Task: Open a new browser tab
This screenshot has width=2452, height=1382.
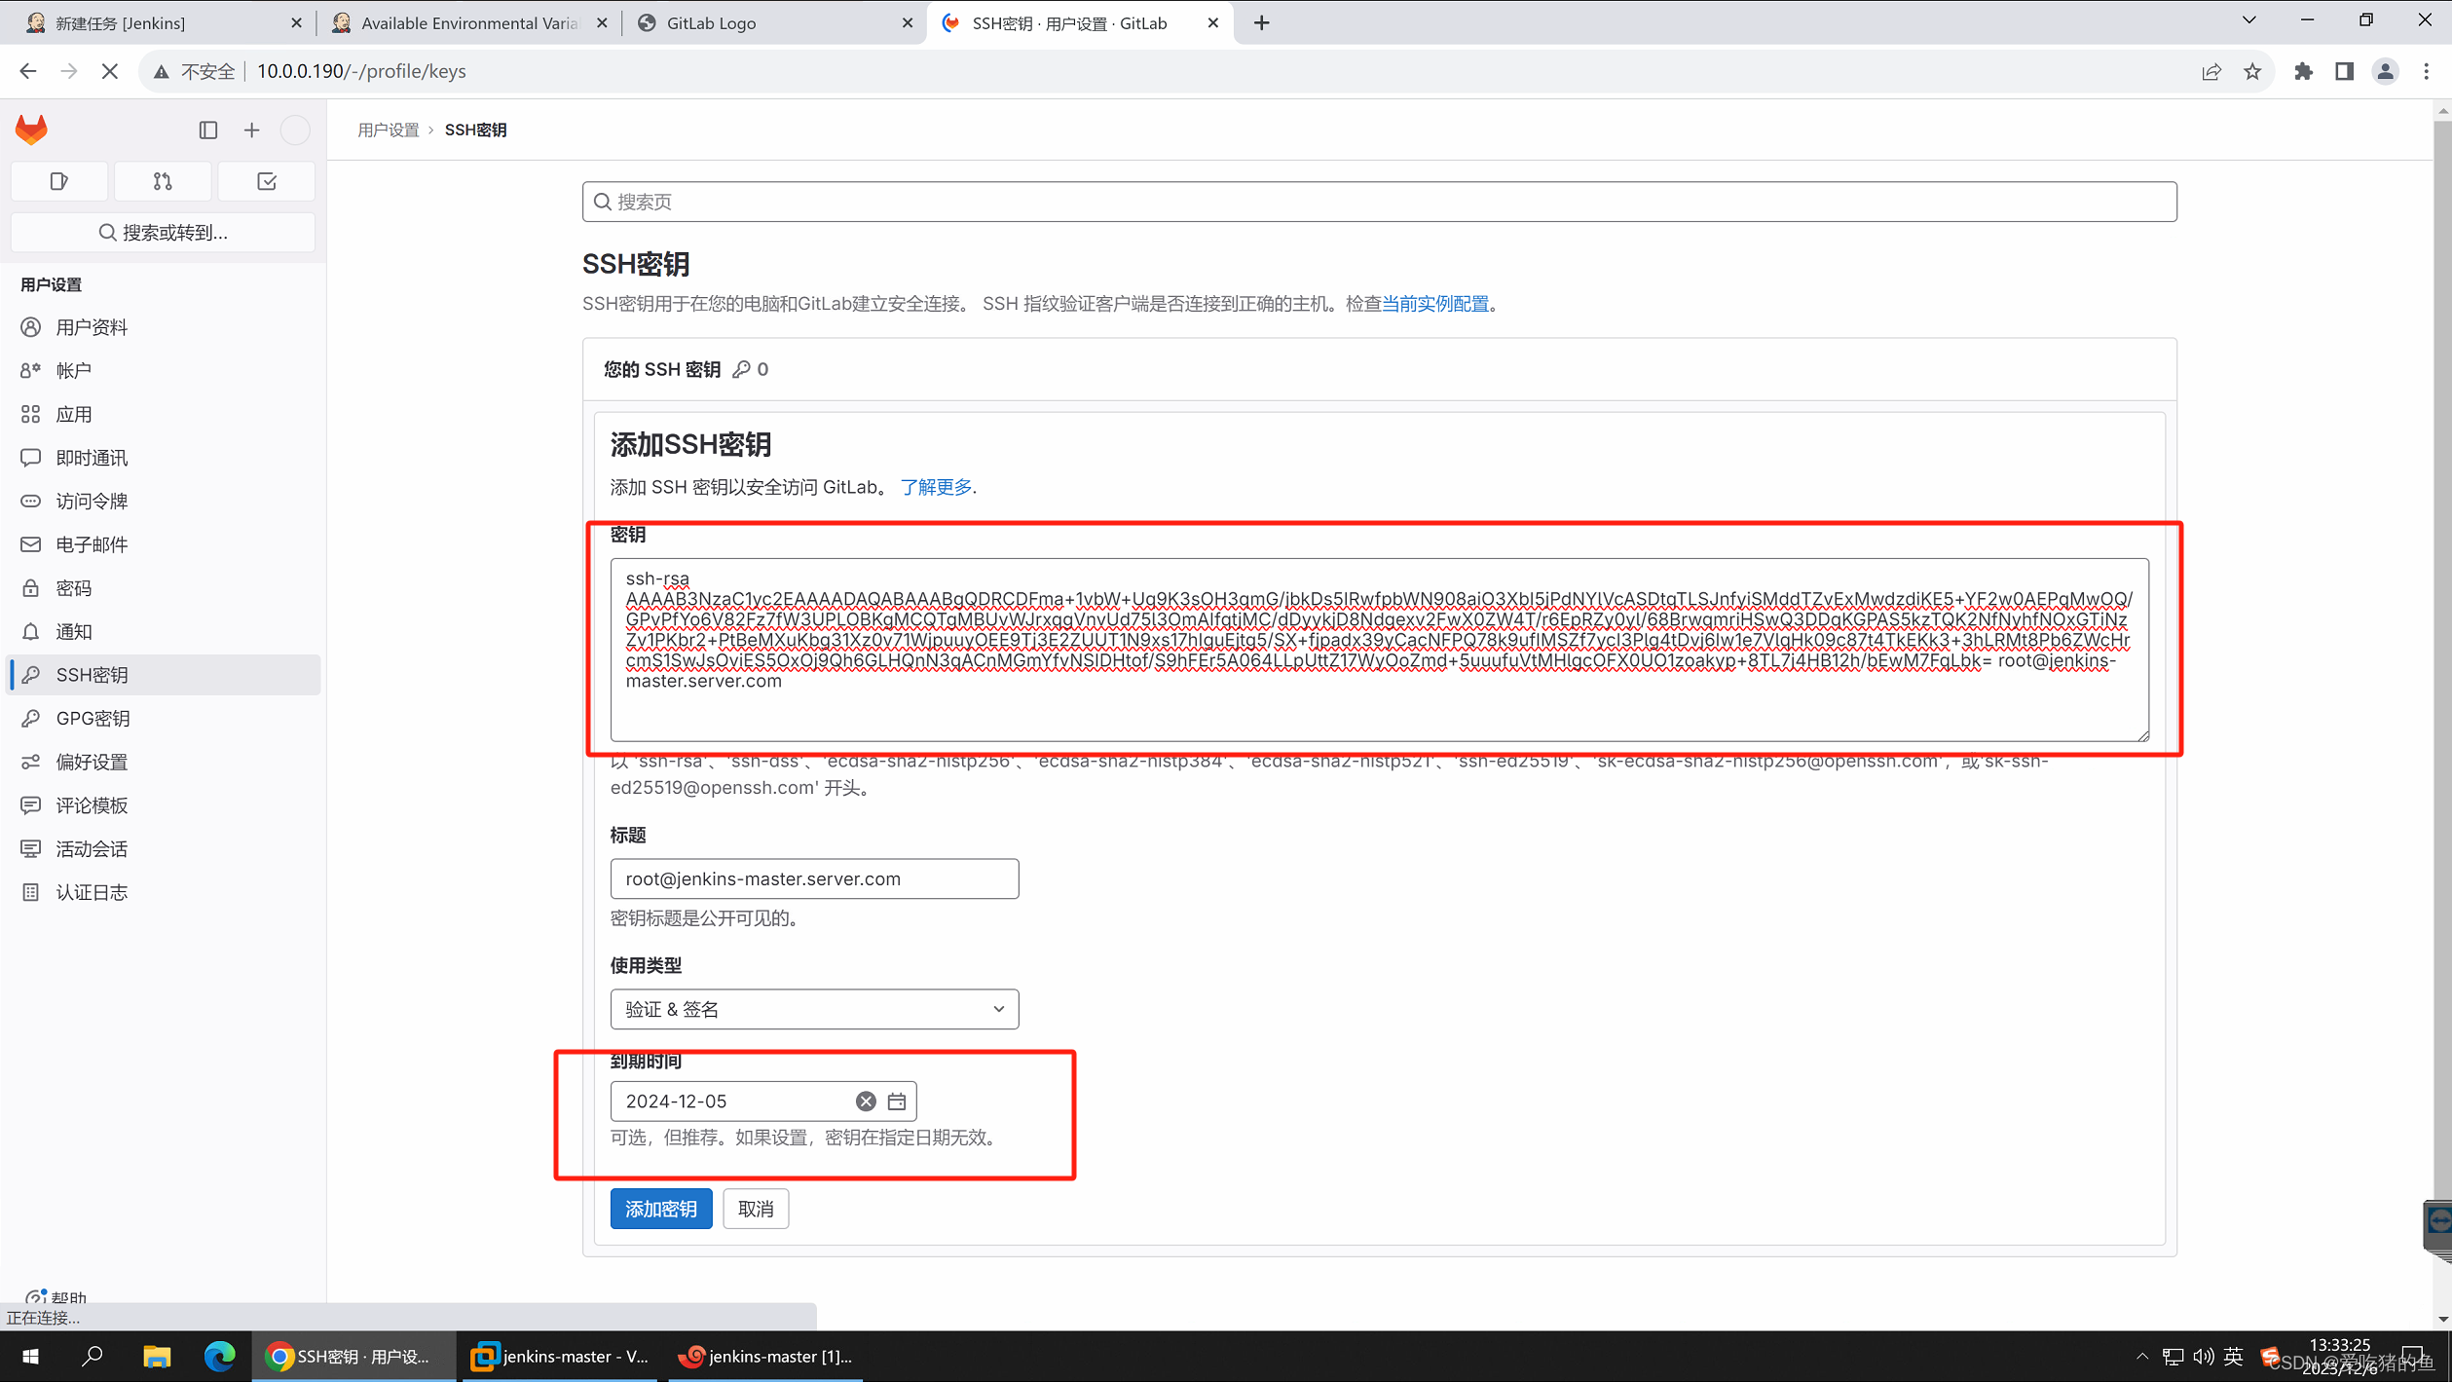Action: coord(1262,22)
